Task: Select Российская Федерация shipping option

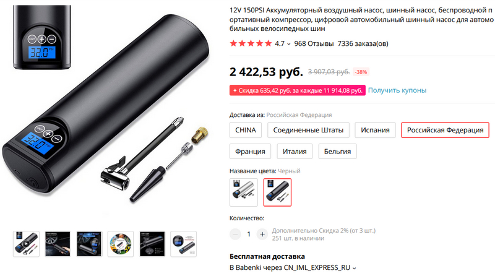Action: 445,130
